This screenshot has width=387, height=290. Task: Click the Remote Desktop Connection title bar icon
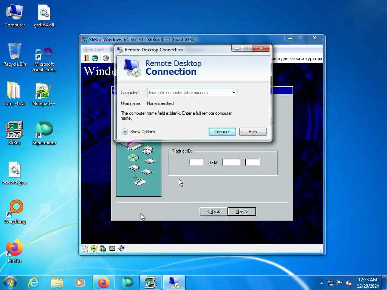point(120,50)
